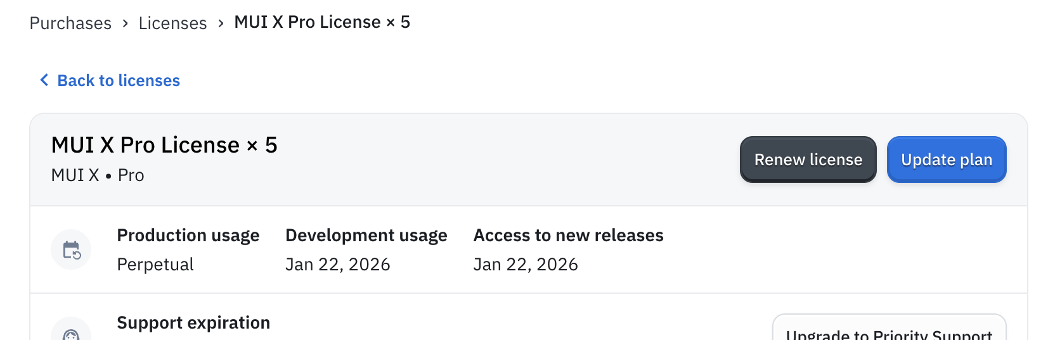
Task: Upgrade to Priority Support
Action: (890, 328)
